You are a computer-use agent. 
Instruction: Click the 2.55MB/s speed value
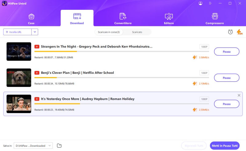tap(204, 110)
